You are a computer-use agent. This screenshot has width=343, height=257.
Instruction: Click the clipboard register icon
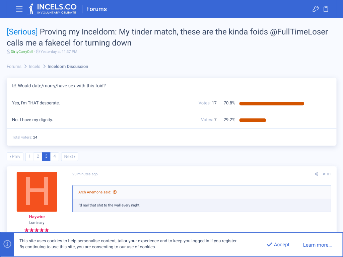pyautogui.click(x=326, y=9)
